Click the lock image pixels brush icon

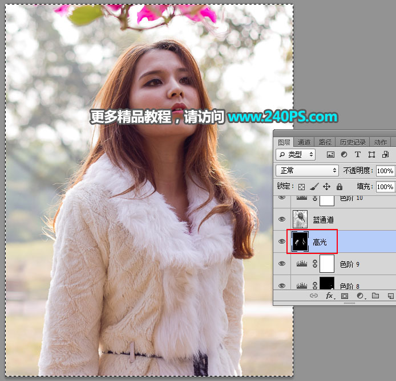click(x=314, y=187)
